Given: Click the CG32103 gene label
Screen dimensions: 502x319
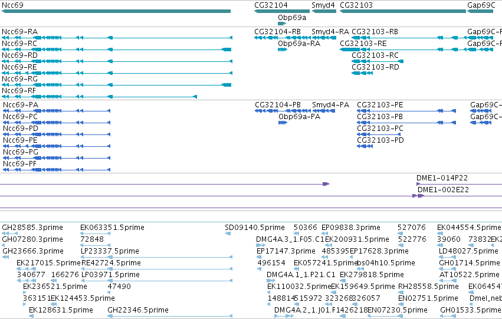Looking at the screenshot, I should [x=356, y=5].
